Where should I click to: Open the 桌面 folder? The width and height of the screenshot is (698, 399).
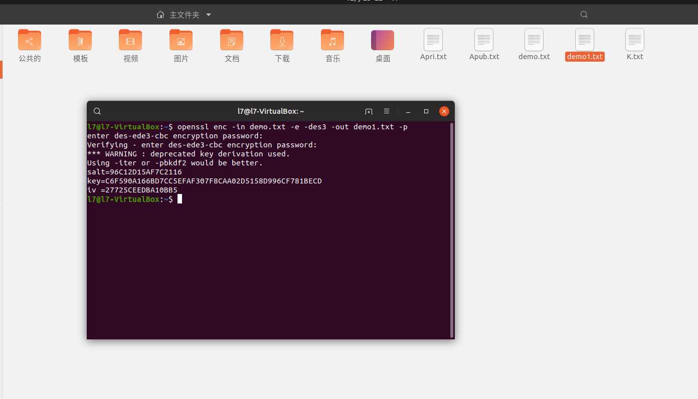(x=383, y=40)
